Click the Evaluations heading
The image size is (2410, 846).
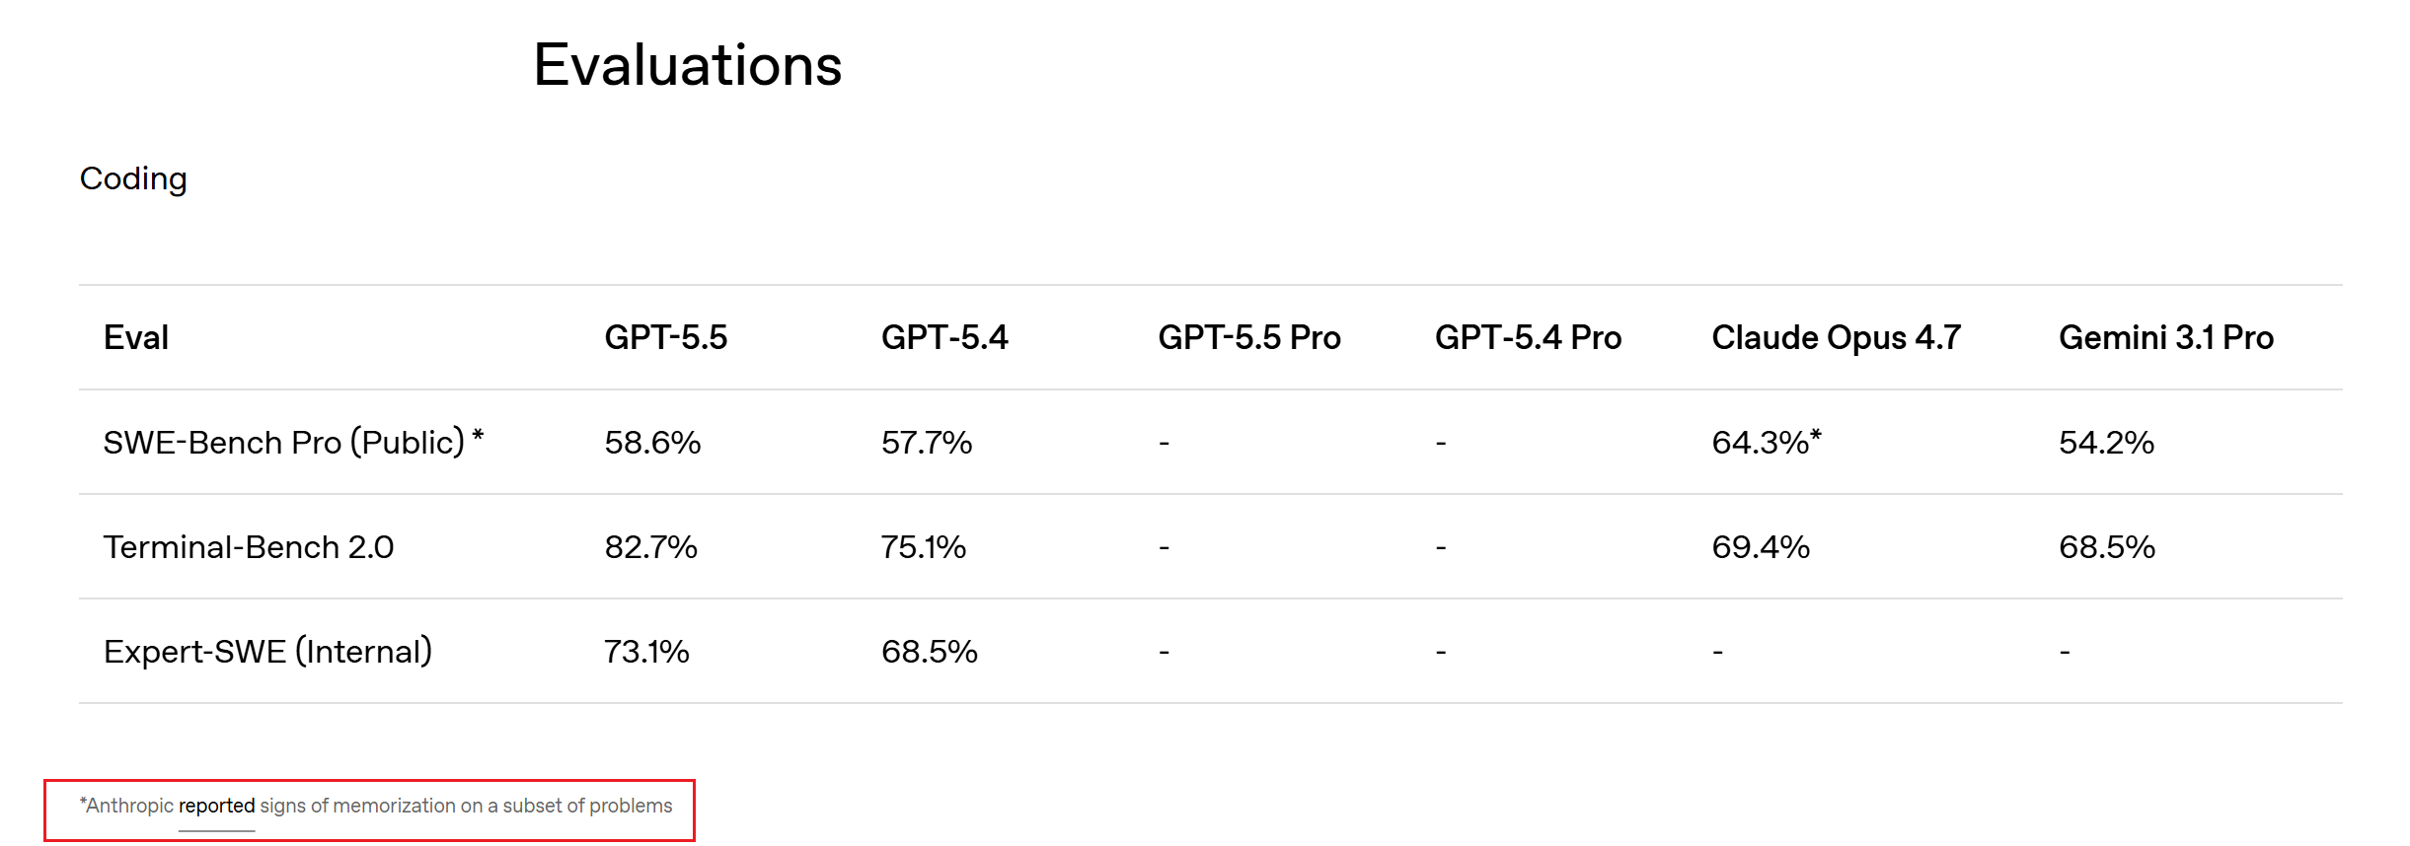click(687, 65)
